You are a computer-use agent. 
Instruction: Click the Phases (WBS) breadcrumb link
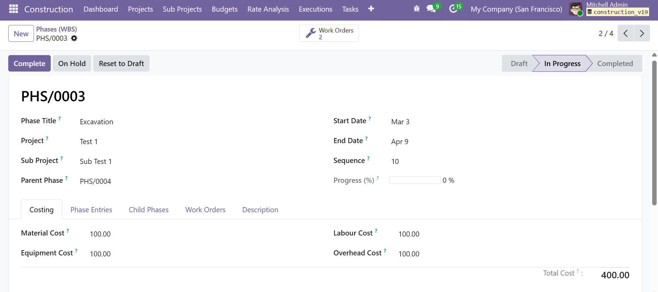click(x=57, y=29)
